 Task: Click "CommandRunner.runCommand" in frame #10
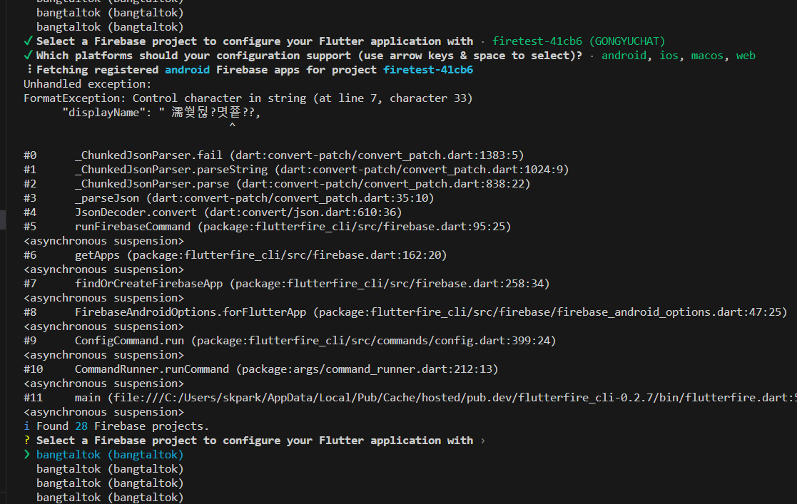click(152, 369)
